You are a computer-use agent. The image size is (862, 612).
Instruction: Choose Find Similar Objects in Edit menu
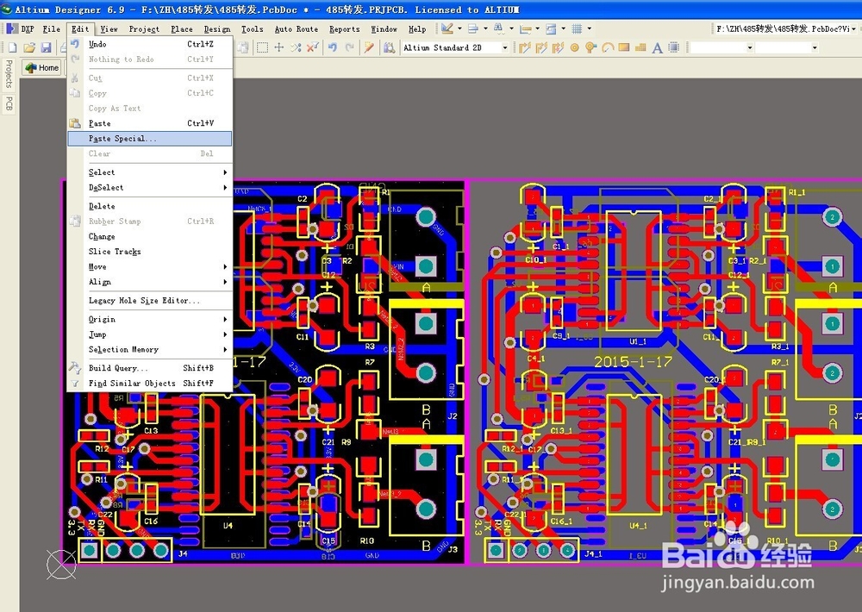coord(149,384)
